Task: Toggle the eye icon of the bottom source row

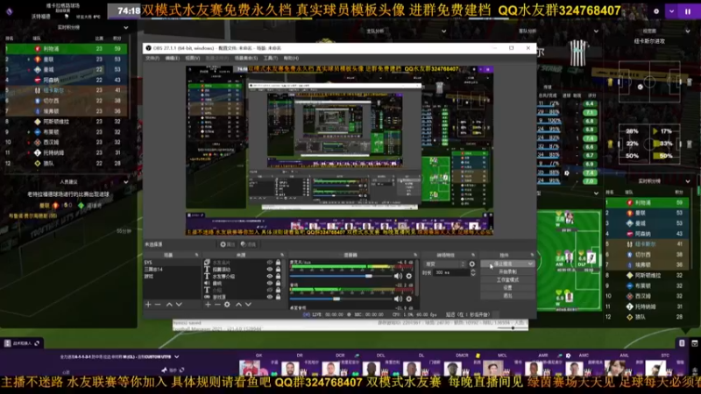Action: [270, 297]
